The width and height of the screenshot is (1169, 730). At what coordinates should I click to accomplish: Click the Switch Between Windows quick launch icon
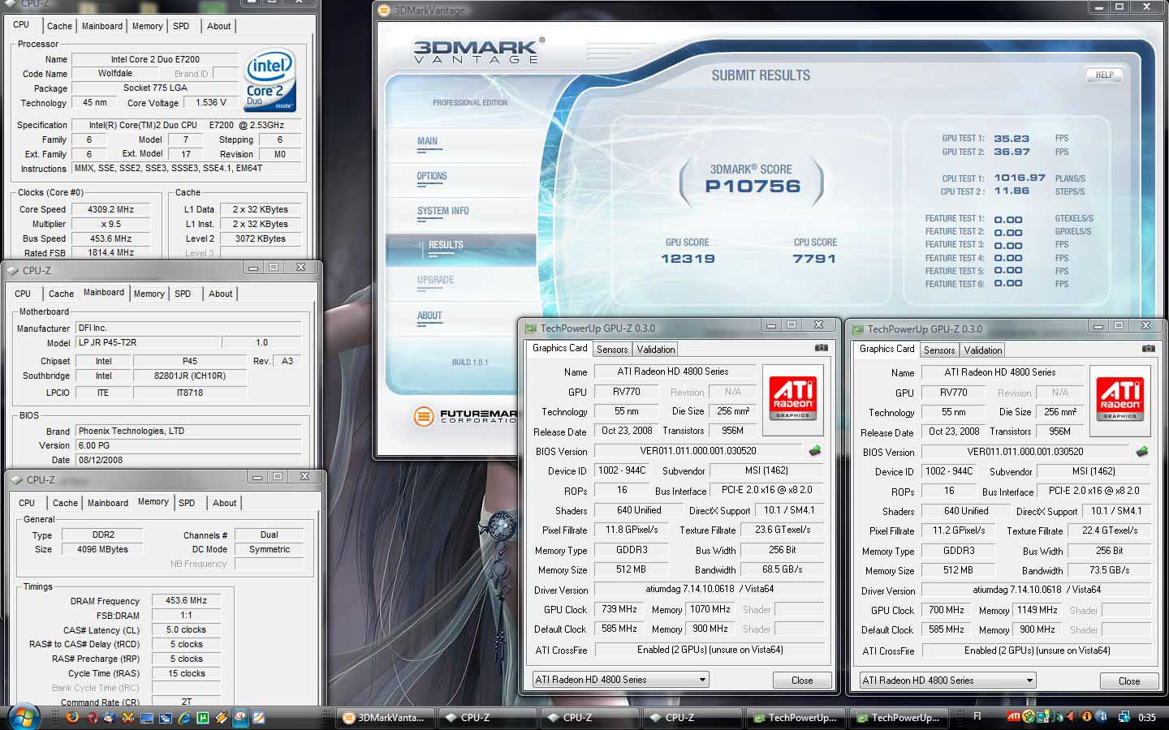[165, 718]
